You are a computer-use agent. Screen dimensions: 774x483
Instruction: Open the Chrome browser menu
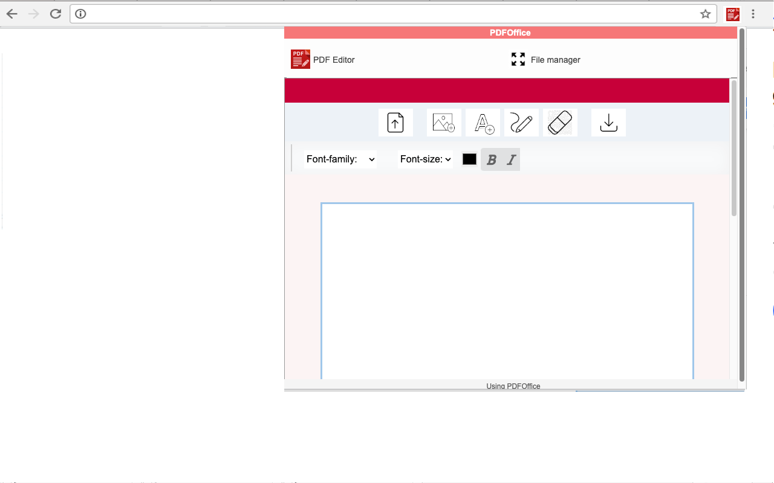point(753,13)
